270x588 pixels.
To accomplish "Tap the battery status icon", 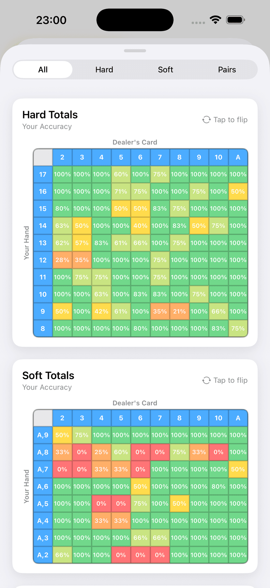I will (235, 20).
